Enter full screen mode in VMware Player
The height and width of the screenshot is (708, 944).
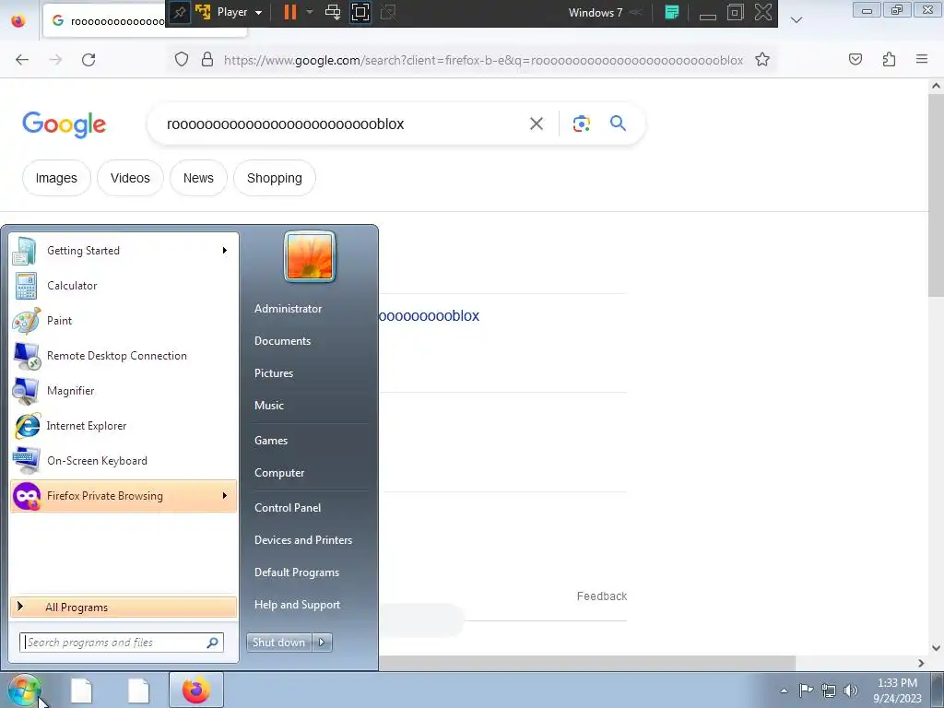click(x=360, y=12)
